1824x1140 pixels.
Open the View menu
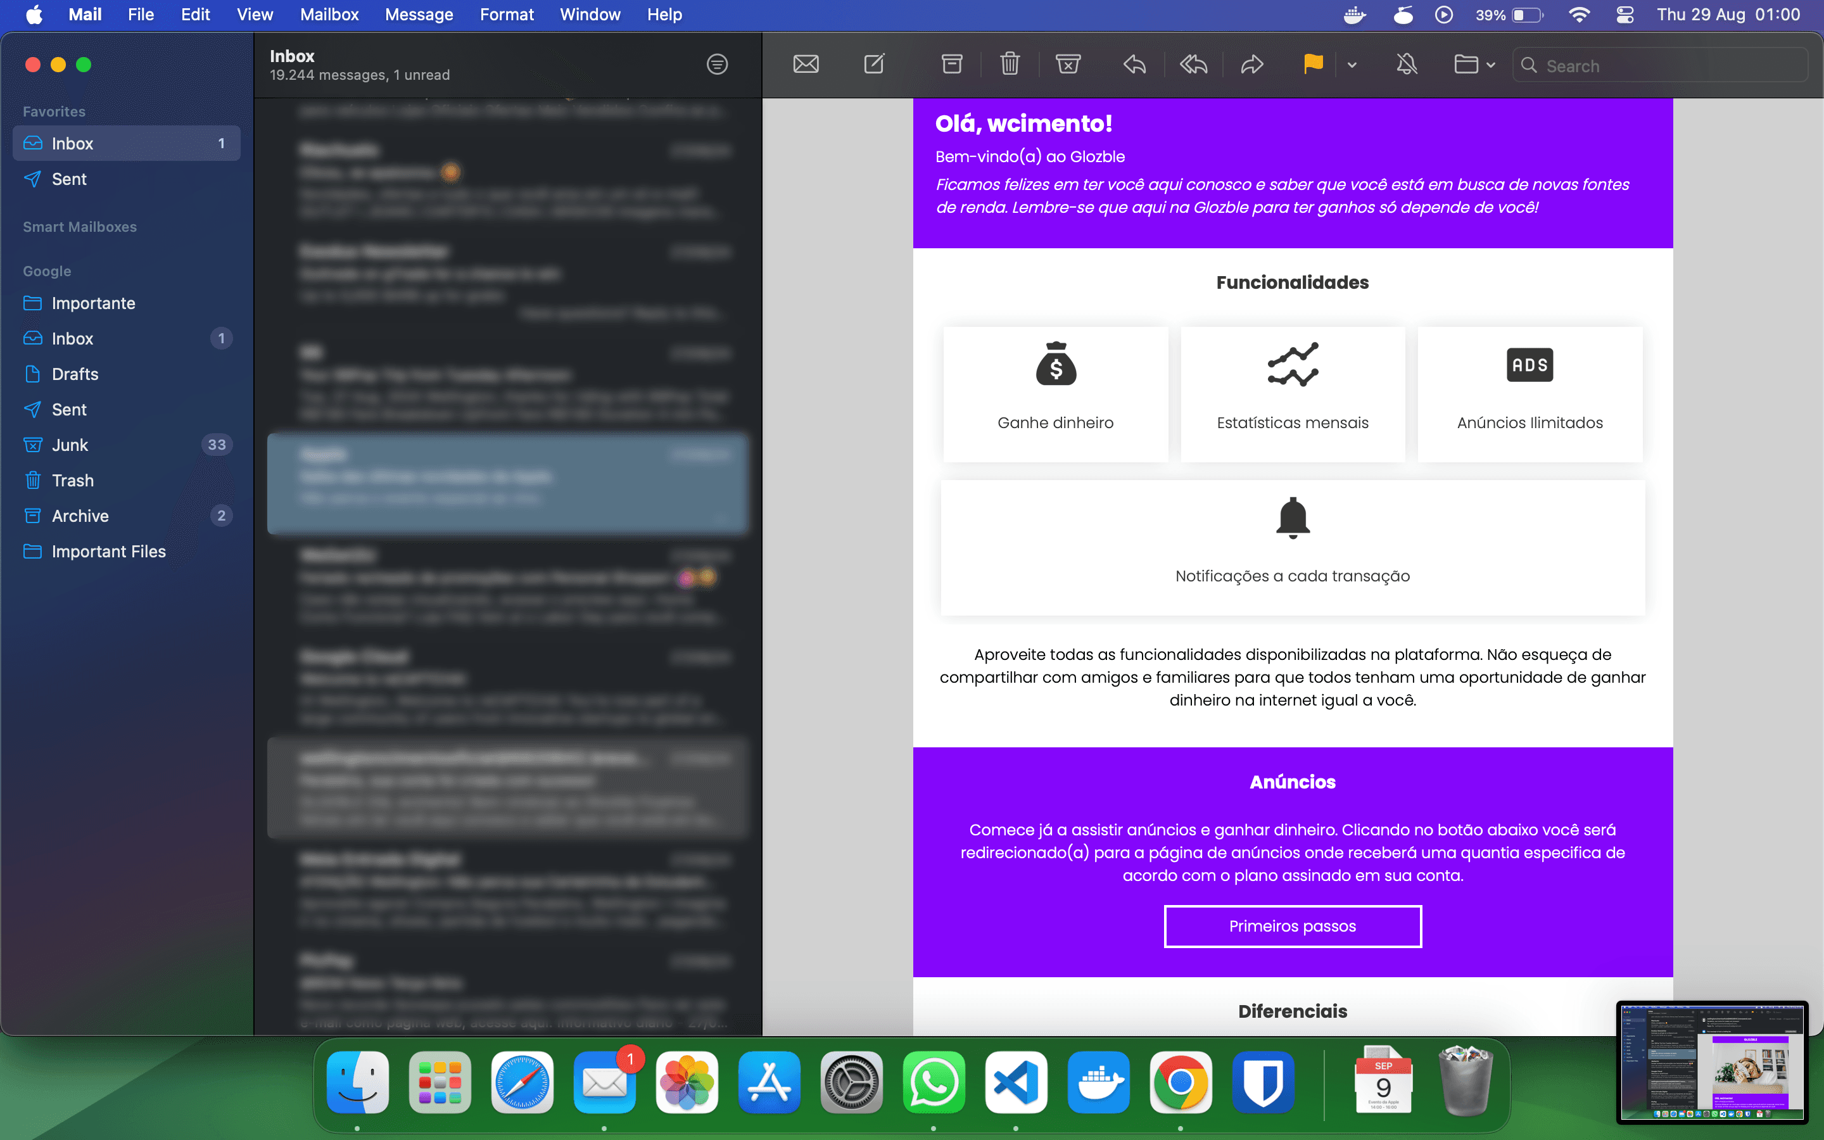[255, 15]
